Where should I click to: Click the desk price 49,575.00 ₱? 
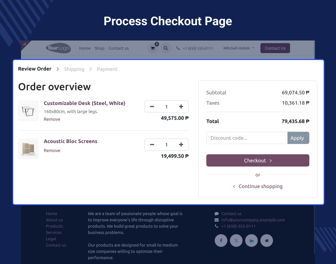[x=175, y=118]
